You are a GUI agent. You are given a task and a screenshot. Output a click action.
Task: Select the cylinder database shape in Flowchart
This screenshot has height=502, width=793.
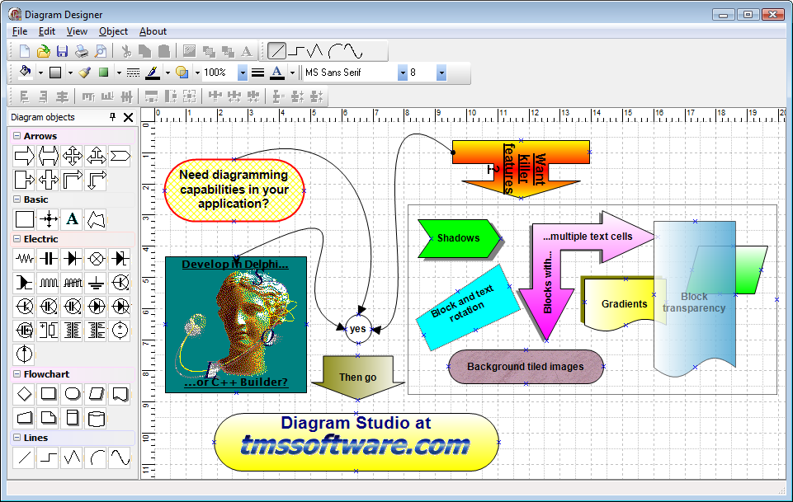pyautogui.click(x=97, y=417)
